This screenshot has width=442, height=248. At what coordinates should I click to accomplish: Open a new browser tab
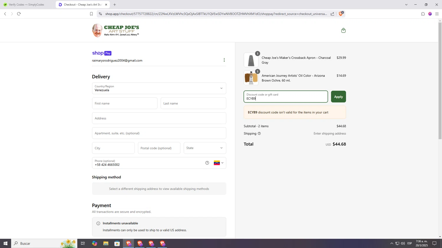click(115, 5)
